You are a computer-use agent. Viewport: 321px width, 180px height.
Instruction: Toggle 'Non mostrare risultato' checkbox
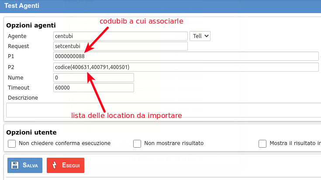[x=137, y=143]
